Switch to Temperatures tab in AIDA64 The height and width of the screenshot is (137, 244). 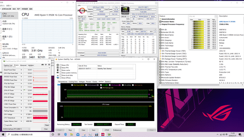tap(63, 81)
